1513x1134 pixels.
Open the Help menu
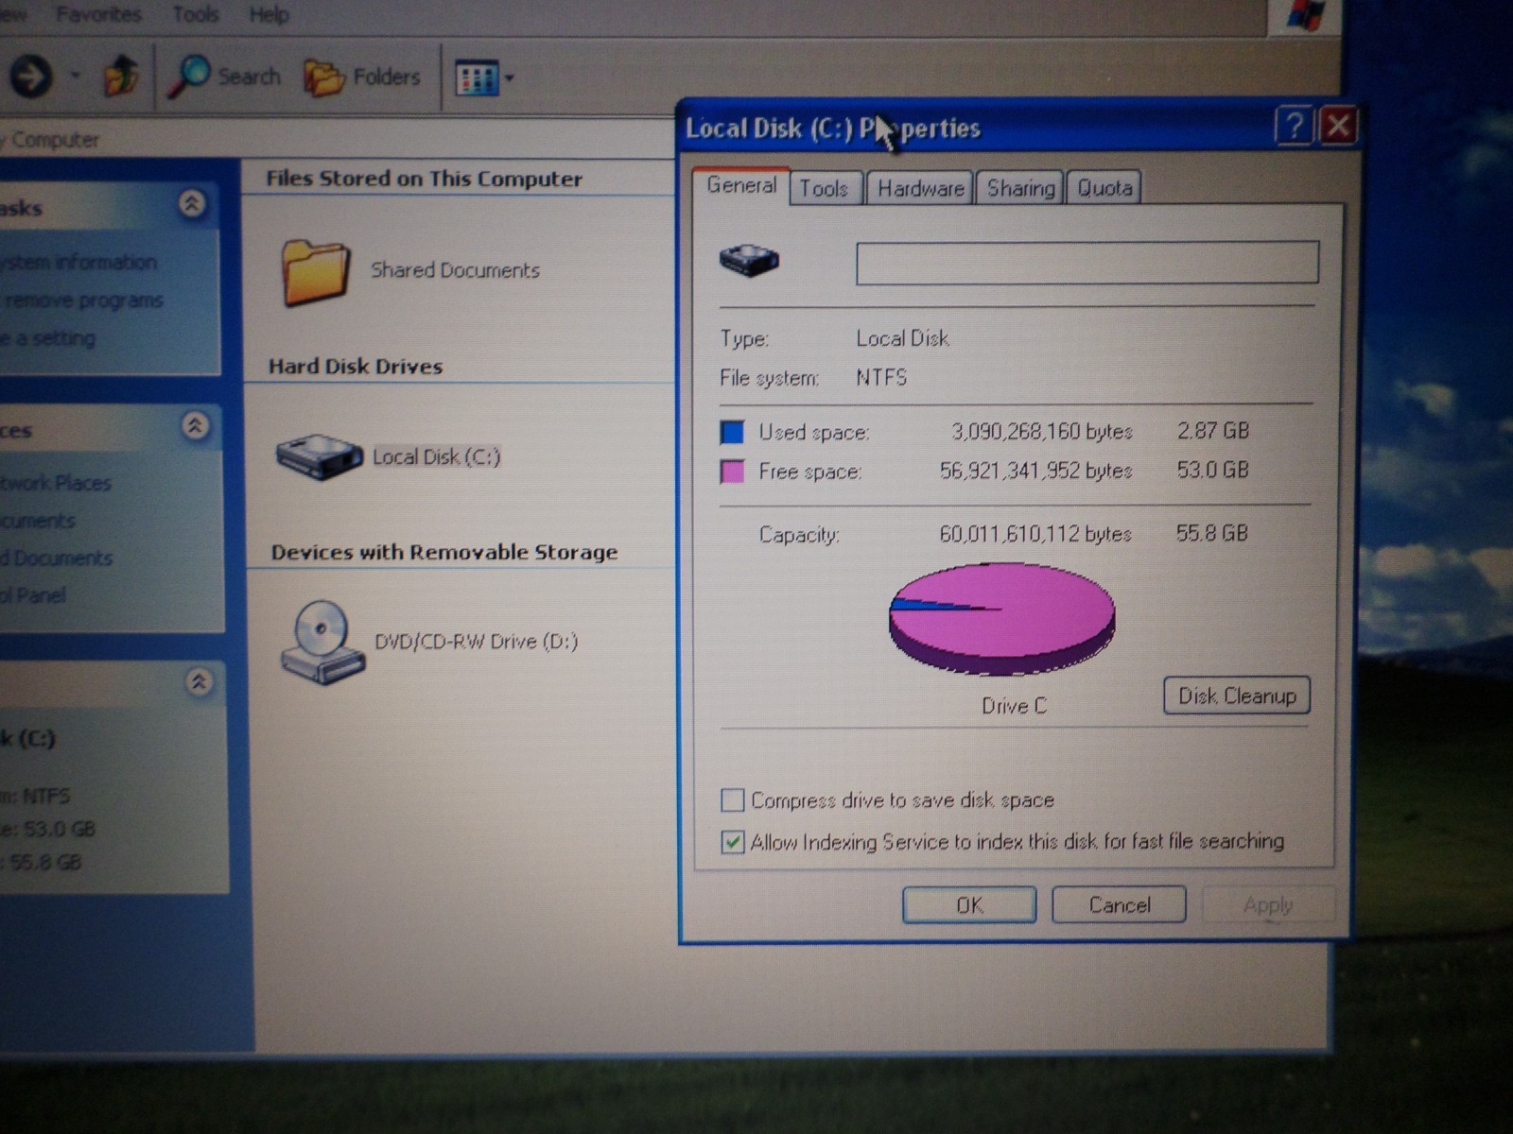click(269, 14)
